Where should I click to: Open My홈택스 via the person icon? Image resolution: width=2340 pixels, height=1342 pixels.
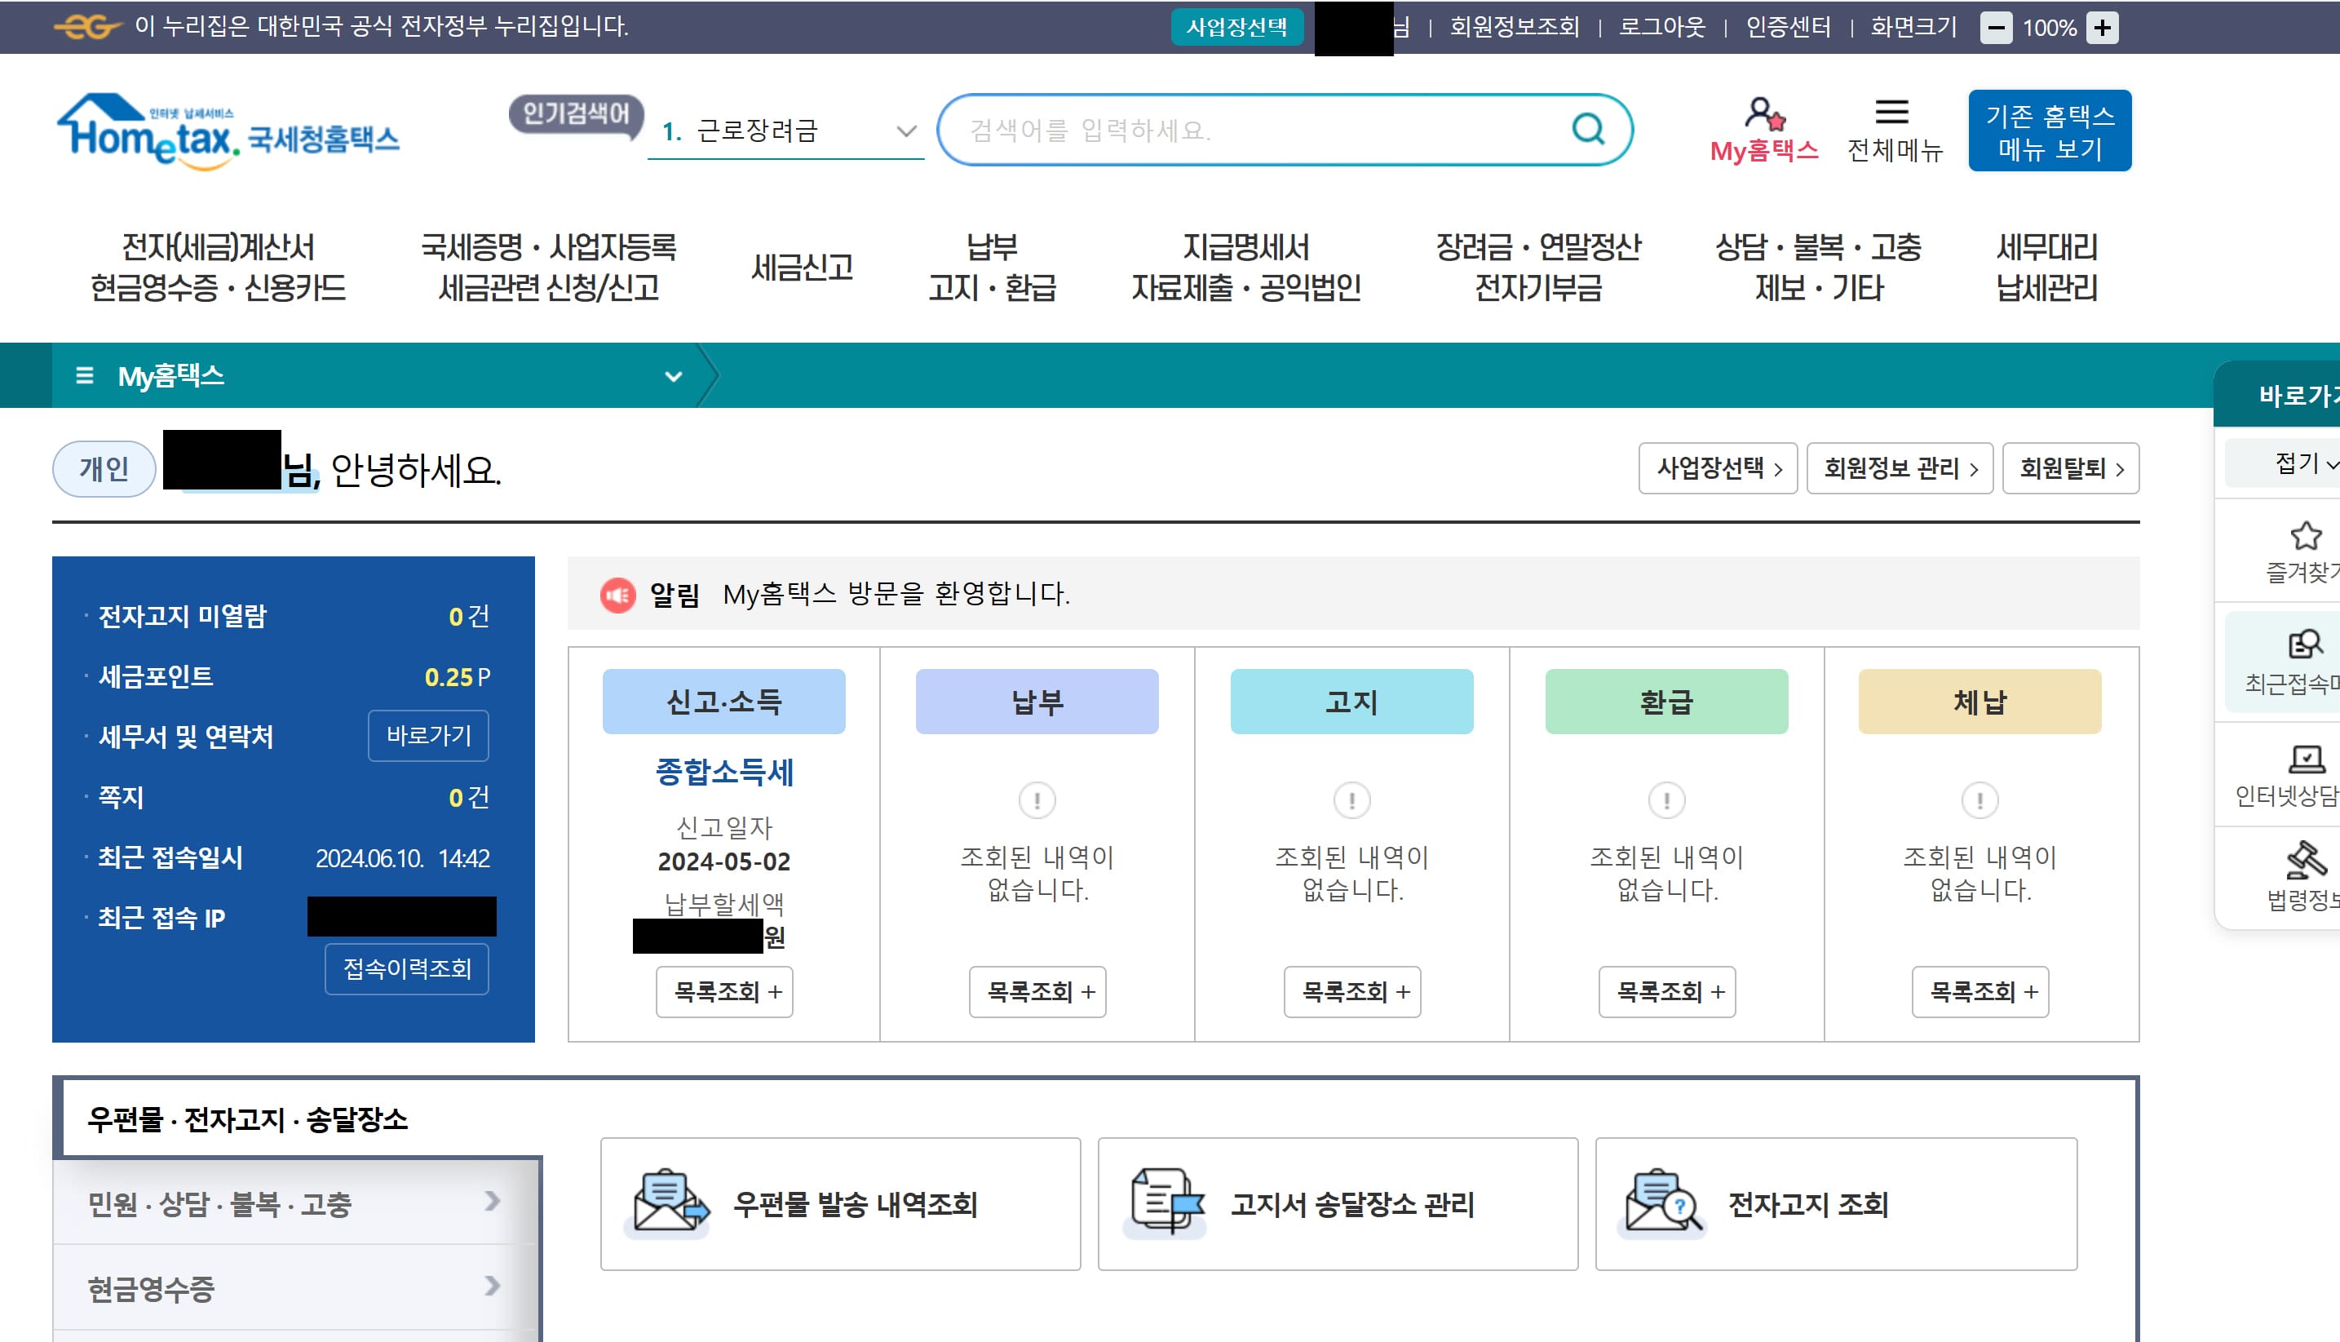(1763, 114)
